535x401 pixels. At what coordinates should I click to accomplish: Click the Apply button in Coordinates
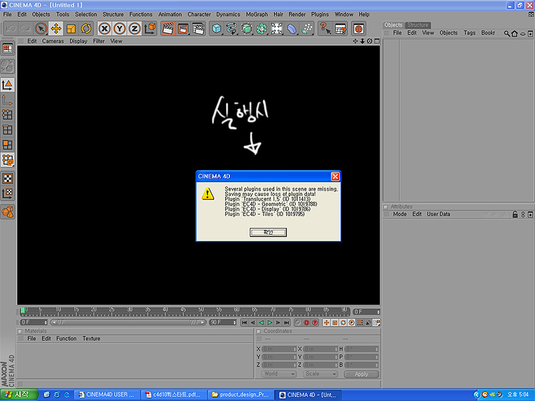[361, 374]
